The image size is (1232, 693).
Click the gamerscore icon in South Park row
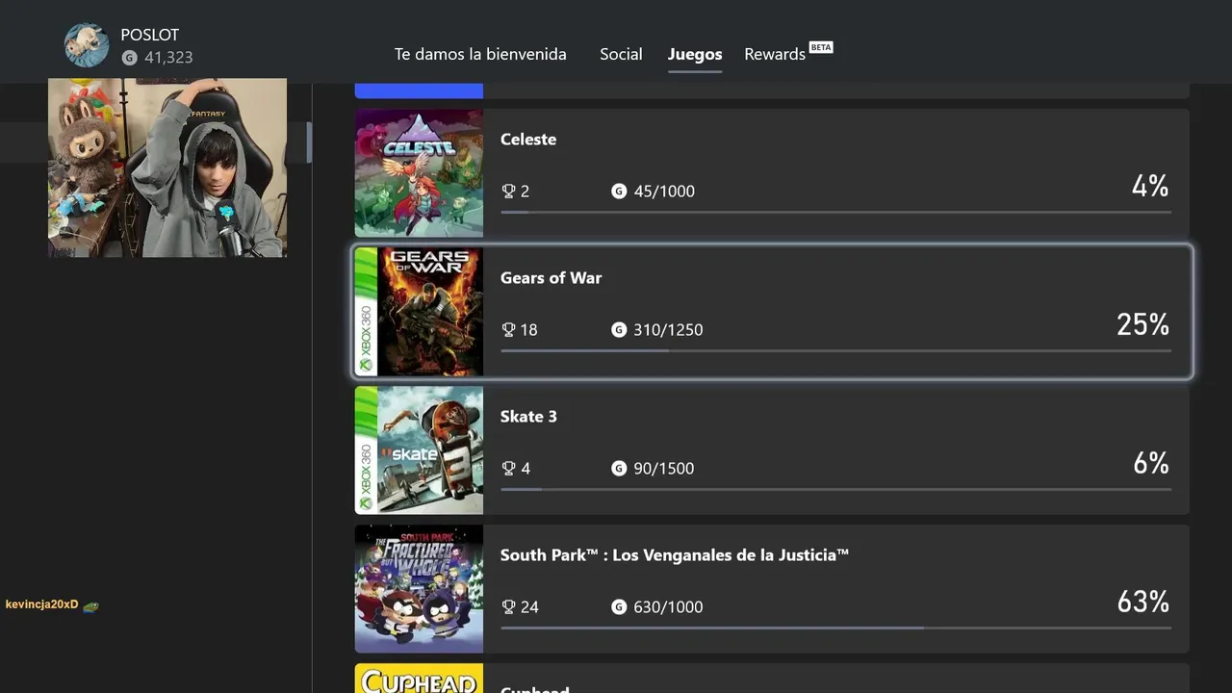click(x=619, y=606)
